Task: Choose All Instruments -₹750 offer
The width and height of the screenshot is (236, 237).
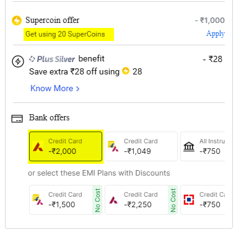Action: (203, 146)
